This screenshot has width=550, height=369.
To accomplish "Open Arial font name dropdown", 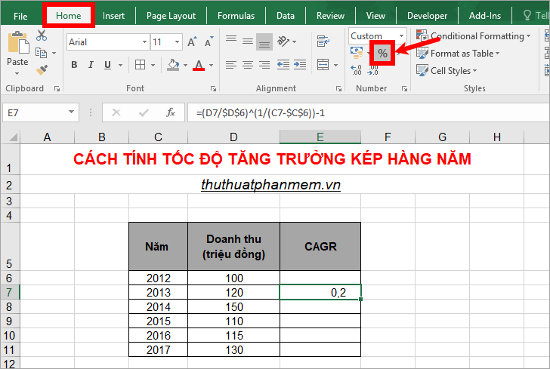I will (x=144, y=42).
